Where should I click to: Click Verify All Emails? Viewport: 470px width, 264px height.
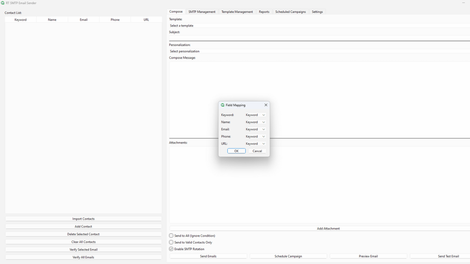click(83, 257)
